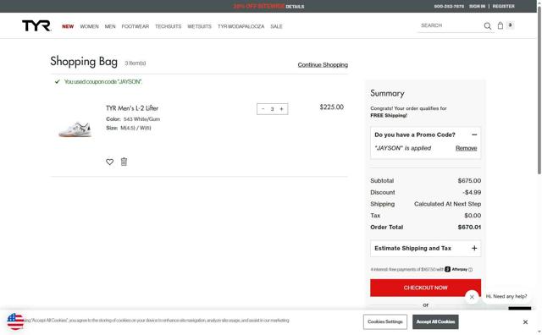This screenshot has height=335, width=542.
Task: Dismiss the chat help bubble
Action: pyautogui.click(x=472, y=297)
